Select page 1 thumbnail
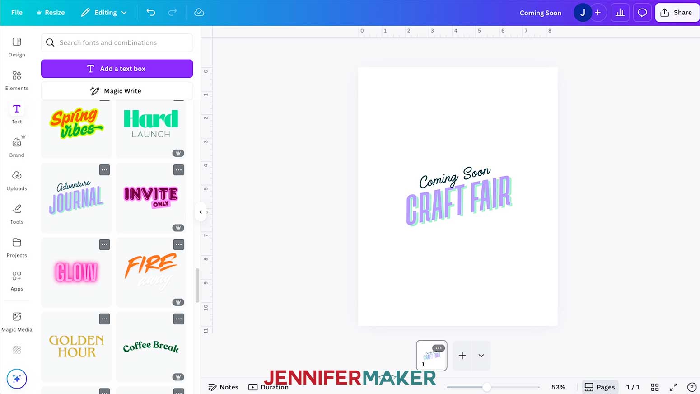Screen dimensions: 700x394 [432, 356]
